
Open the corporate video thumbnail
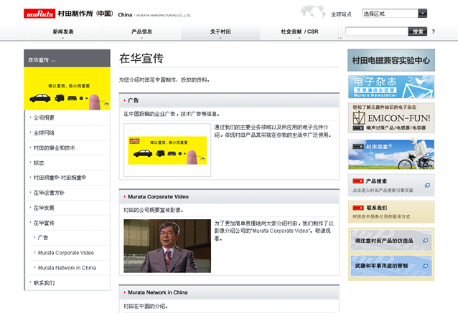tap(167, 246)
